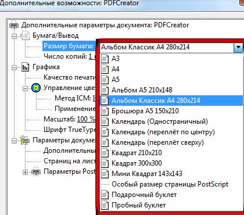Select the A4 paper size

click(x=171, y=69)
